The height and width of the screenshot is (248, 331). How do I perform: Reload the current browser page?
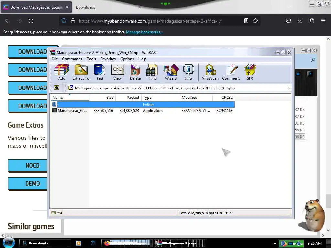point(31,21)
